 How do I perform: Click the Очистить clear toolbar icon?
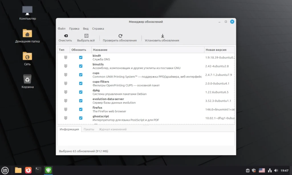coord(66,36)
